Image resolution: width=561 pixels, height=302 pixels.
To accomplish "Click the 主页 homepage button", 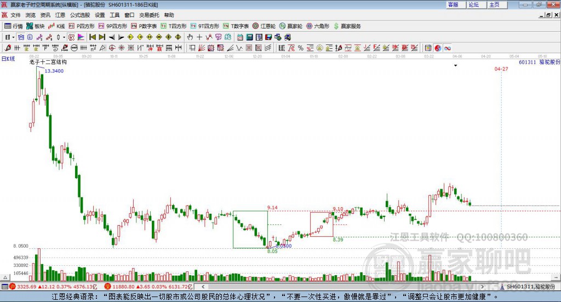I will 497,4.
